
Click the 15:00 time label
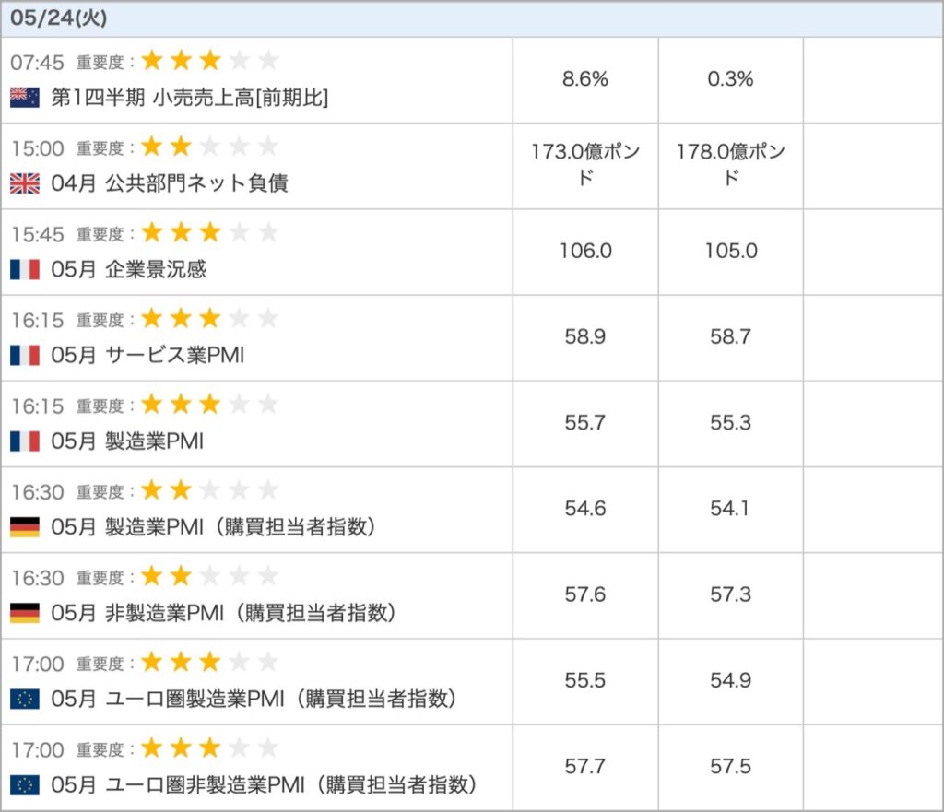pyautogui.click(x=37, y=148)
